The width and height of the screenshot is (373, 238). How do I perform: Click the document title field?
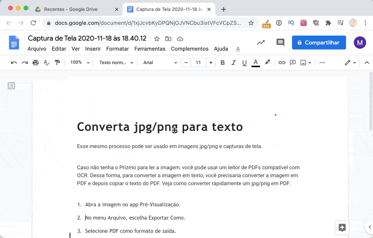pyautogui.click(x=87, y=38)
